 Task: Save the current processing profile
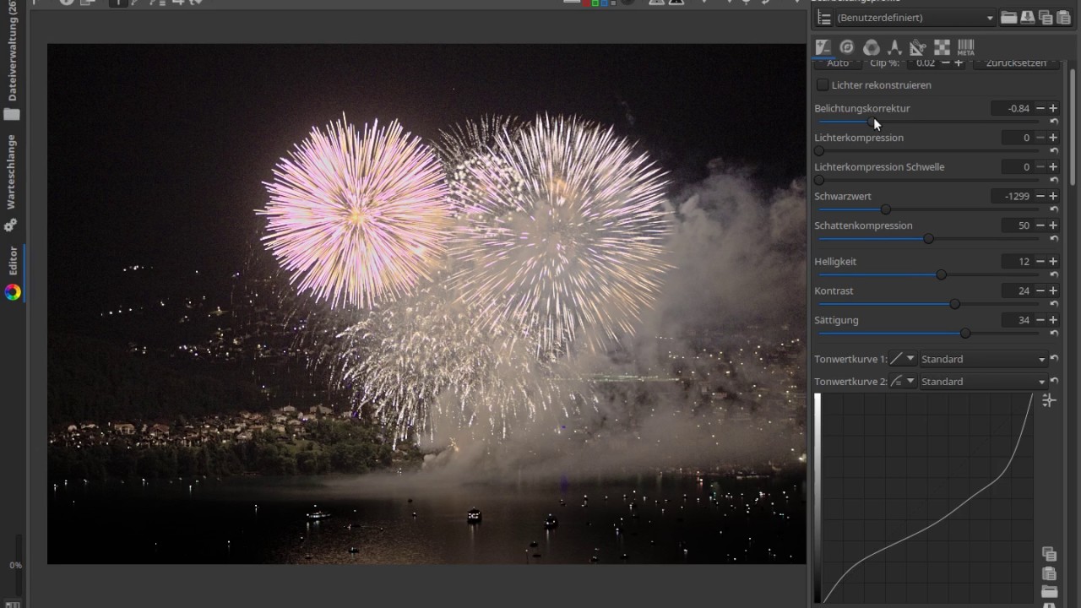pos(1026,17)
